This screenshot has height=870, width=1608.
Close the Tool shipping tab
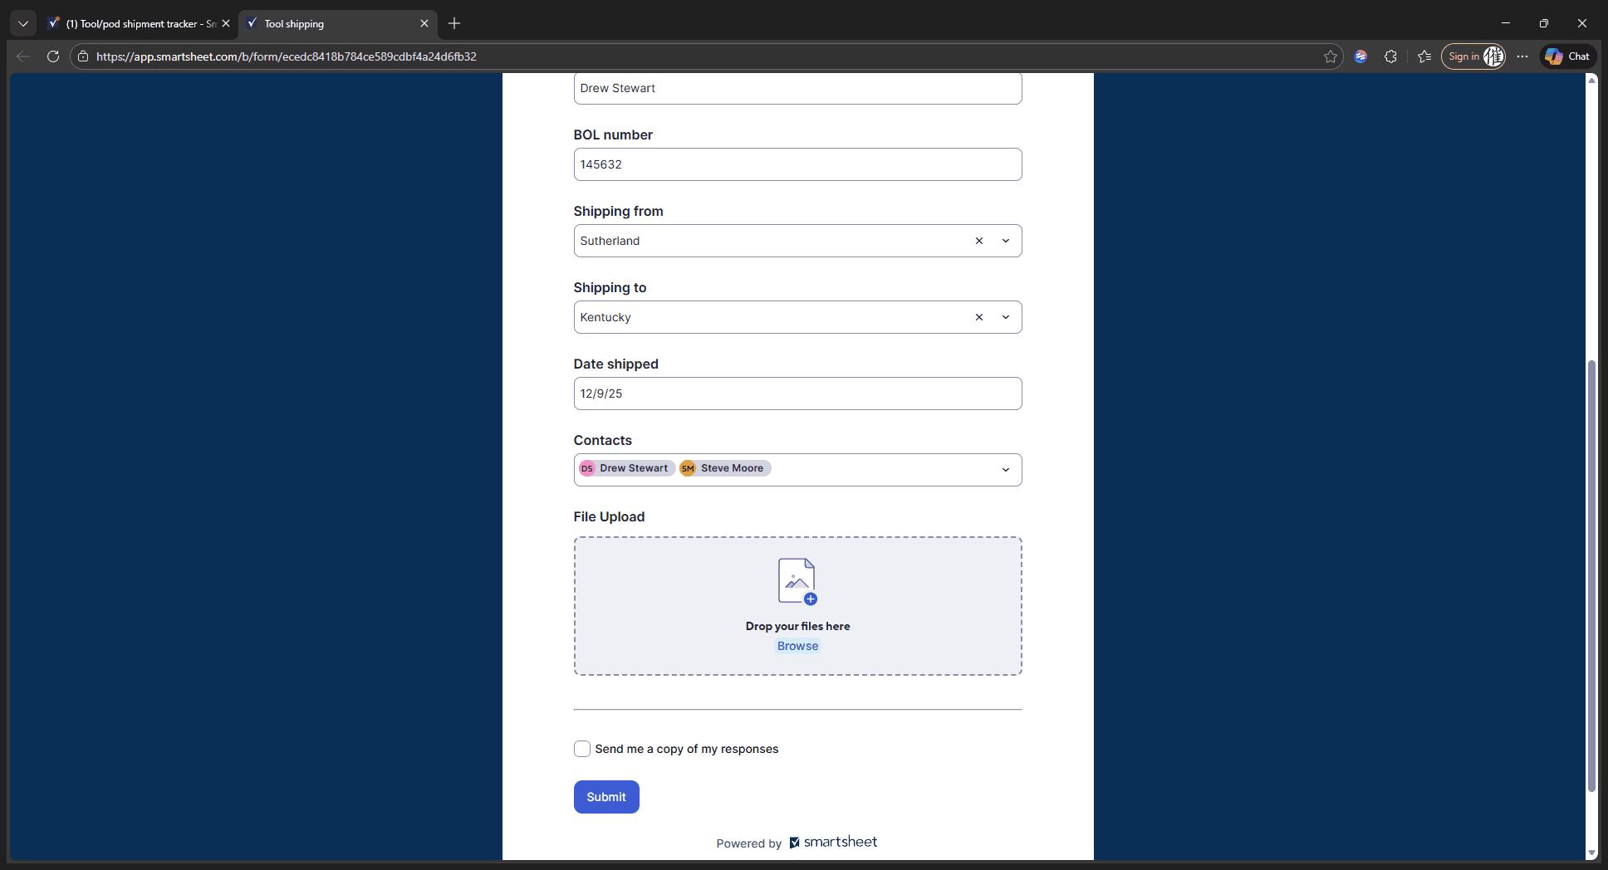424,23
